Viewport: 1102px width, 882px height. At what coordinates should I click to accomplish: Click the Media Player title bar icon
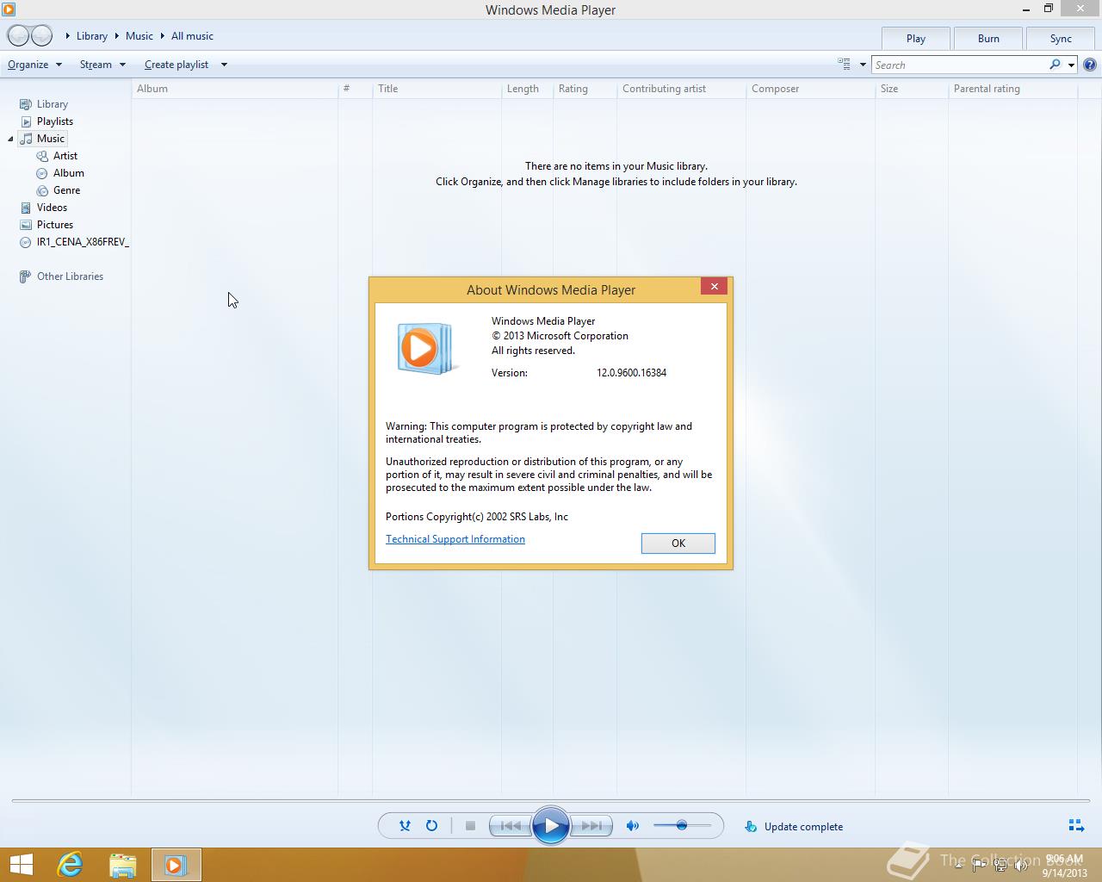click(9, 9)
